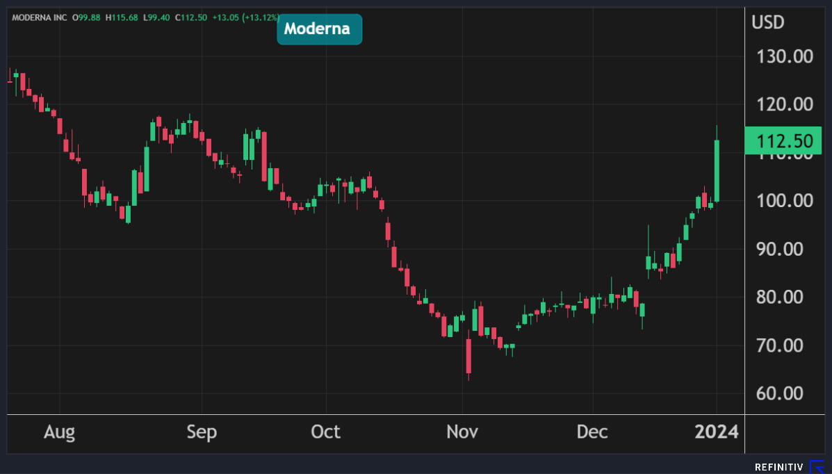Image resolution: width=832 pixels, height=474 pixels.
Task: Select the Dec label on time axis
Action: 592,432
